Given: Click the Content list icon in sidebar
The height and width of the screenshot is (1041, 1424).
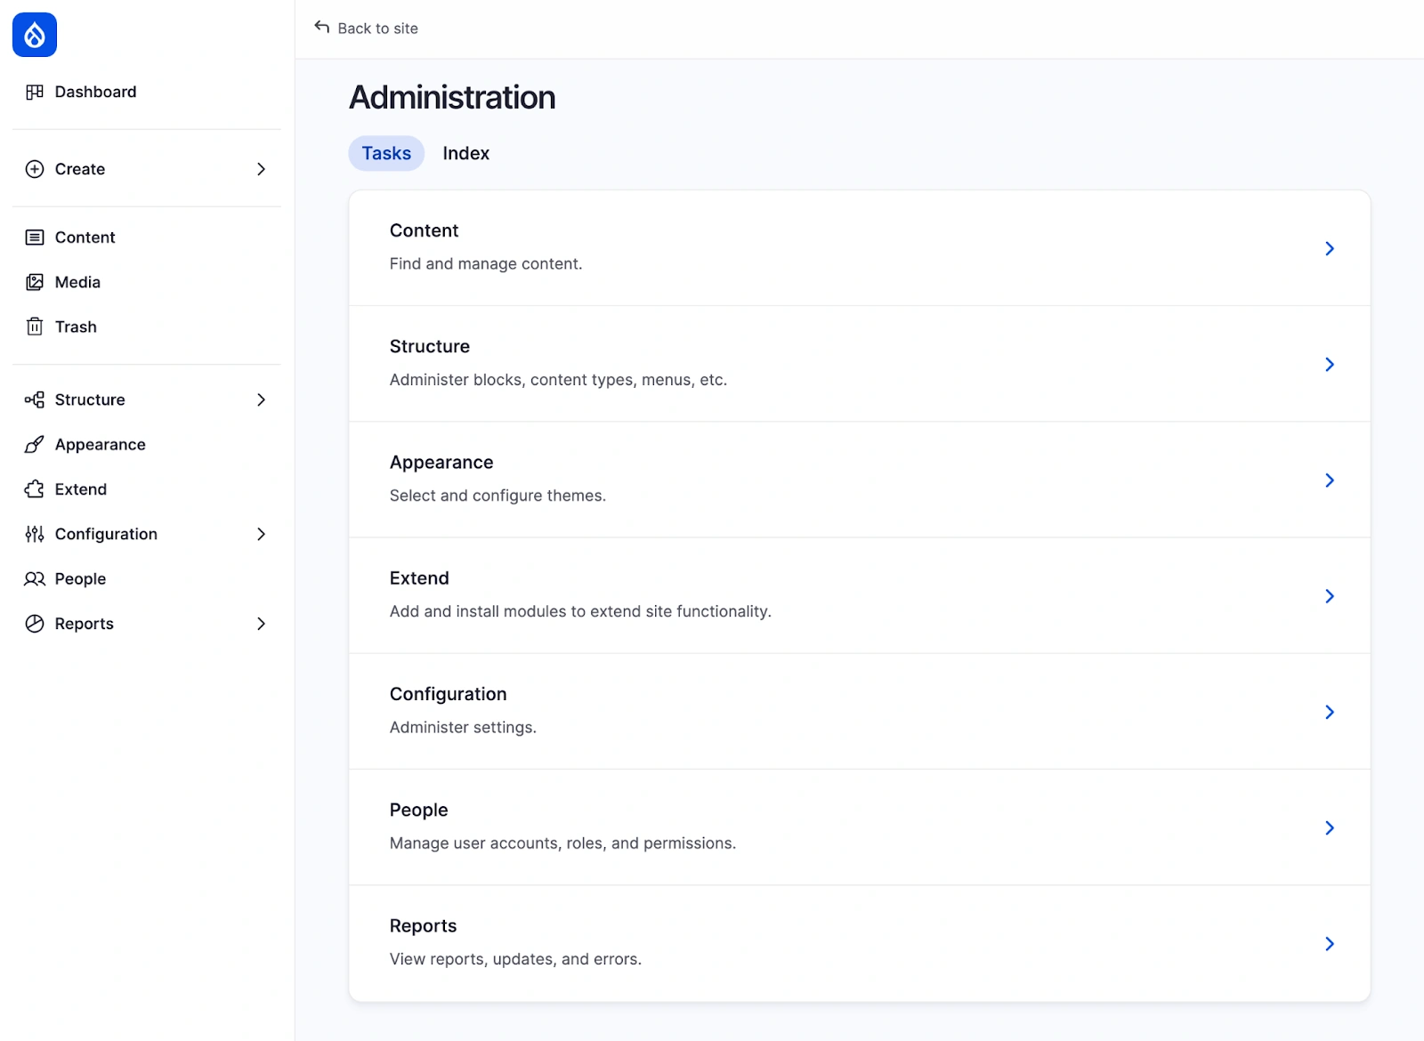Looking at the screenshot, I should coord(35,238).
